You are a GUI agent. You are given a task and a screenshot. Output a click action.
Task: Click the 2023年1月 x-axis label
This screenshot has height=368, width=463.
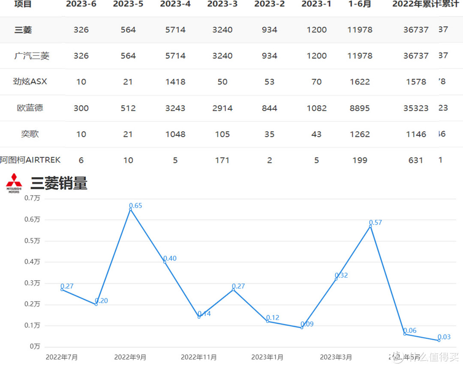click(267, 357)
